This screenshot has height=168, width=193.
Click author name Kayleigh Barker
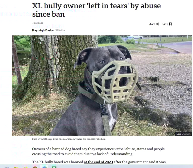point(43,30)
